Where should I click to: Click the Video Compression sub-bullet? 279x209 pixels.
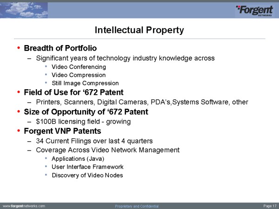pyautogui.click(x=79, y=75)
